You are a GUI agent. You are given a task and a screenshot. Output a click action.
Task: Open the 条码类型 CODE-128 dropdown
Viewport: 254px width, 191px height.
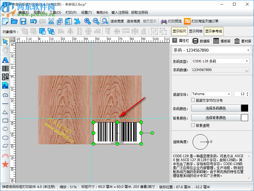[247, 61]
